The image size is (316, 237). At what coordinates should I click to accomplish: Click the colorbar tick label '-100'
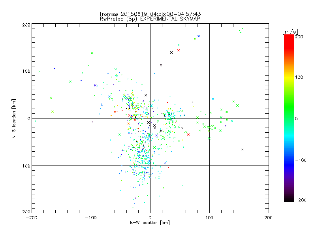[301, 160]
